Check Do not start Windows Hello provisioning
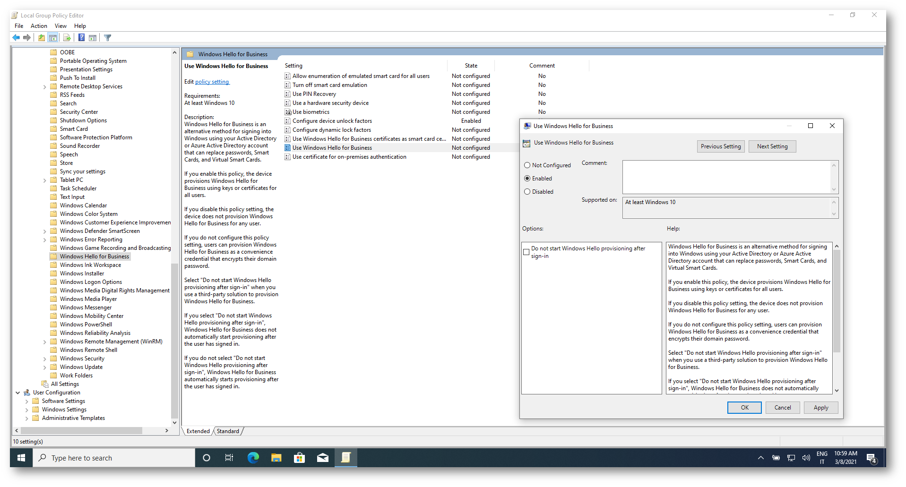Viewport: 906px width, 487px height. click(526, 252)
